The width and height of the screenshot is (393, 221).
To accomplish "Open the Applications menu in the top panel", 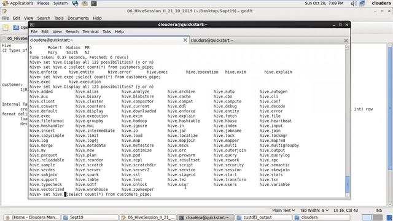I will 21,3.
